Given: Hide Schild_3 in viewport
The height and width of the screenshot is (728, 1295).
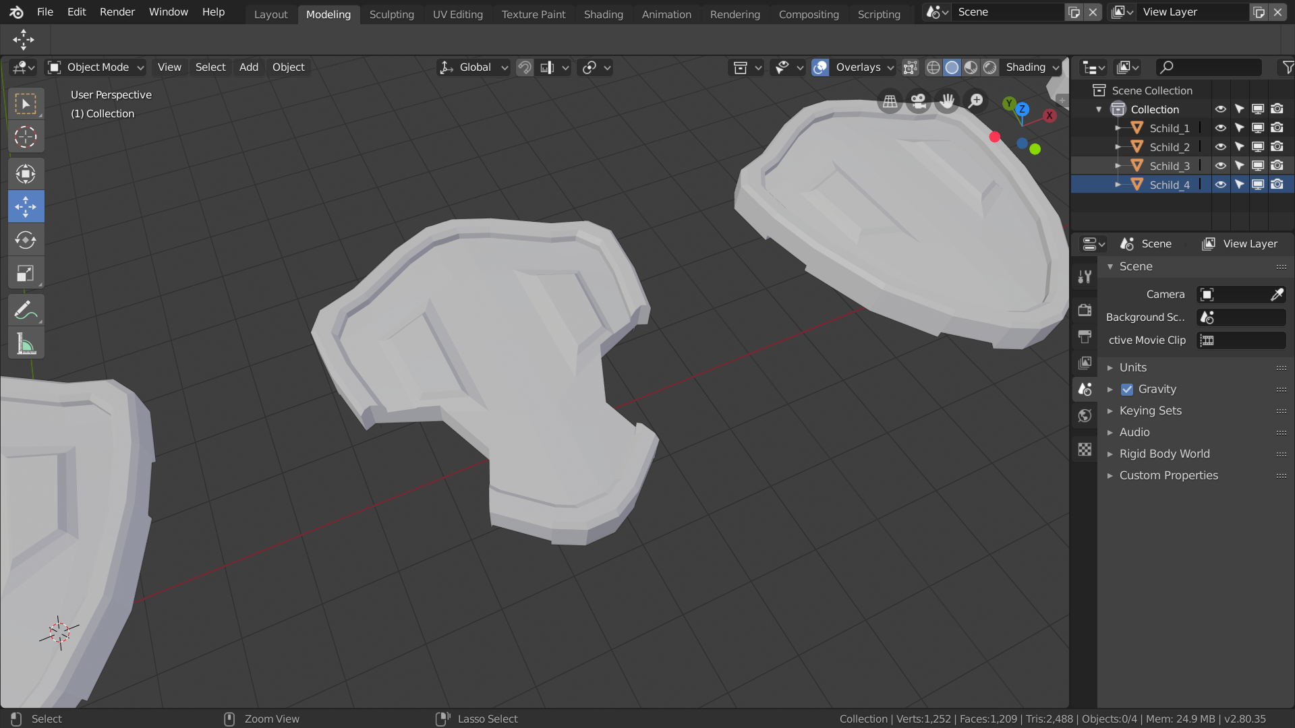Looking at the screenshot, I should [1220, 166].
